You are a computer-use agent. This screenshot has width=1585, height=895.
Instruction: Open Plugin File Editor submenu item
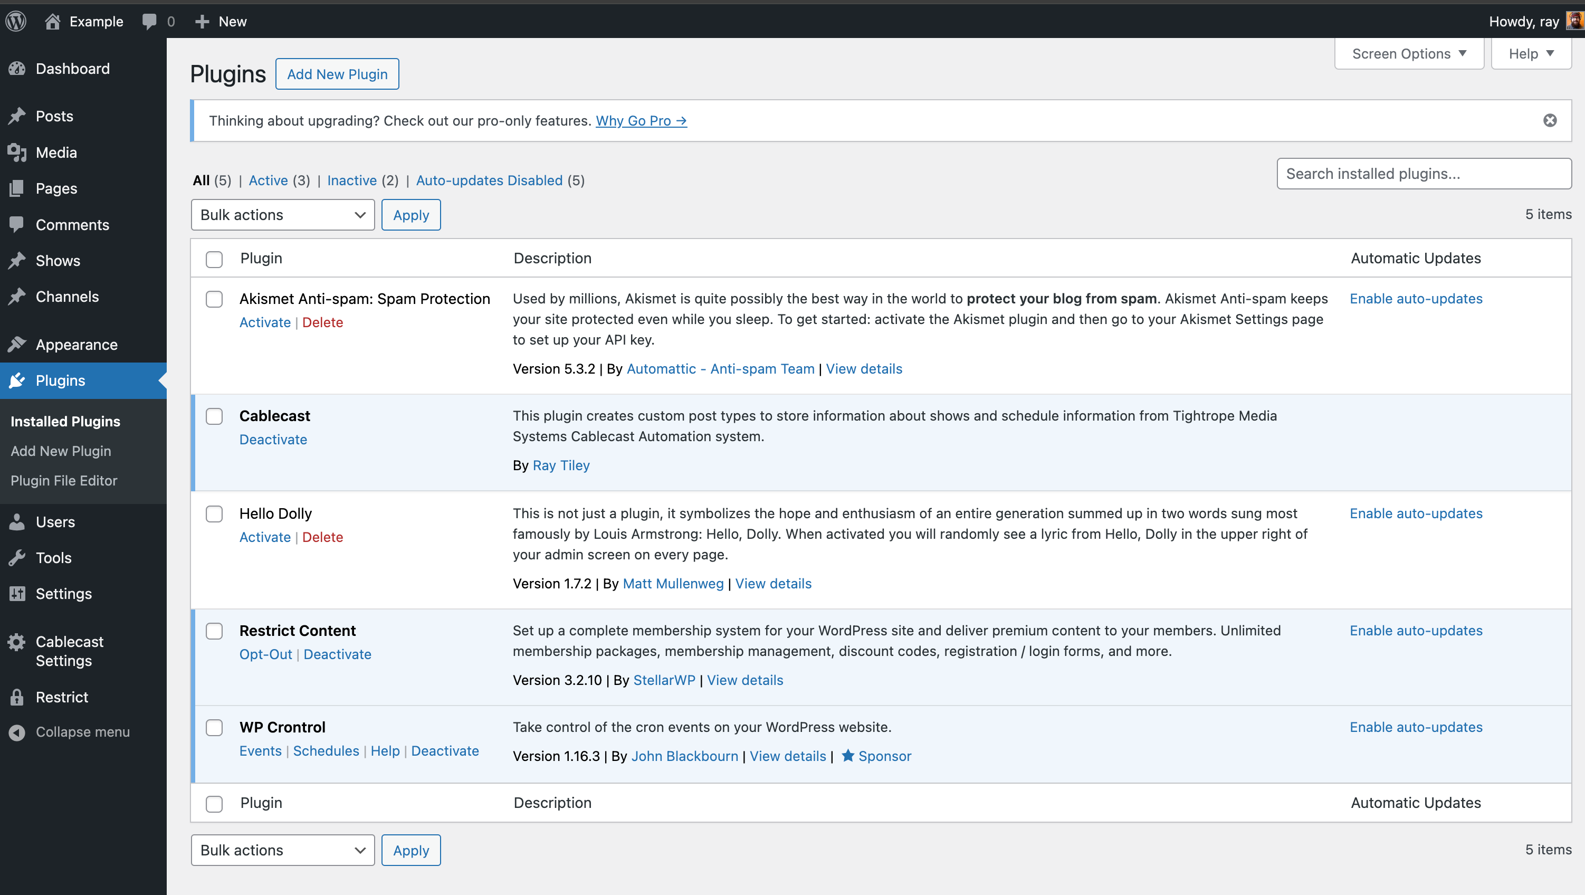[x=64, y=481]
